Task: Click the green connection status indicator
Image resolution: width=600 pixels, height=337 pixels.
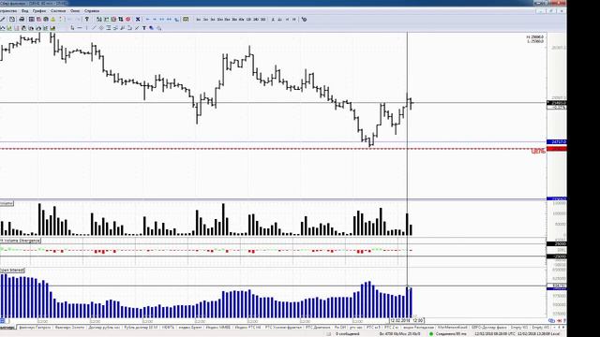Action: click(x=431, y=334)
